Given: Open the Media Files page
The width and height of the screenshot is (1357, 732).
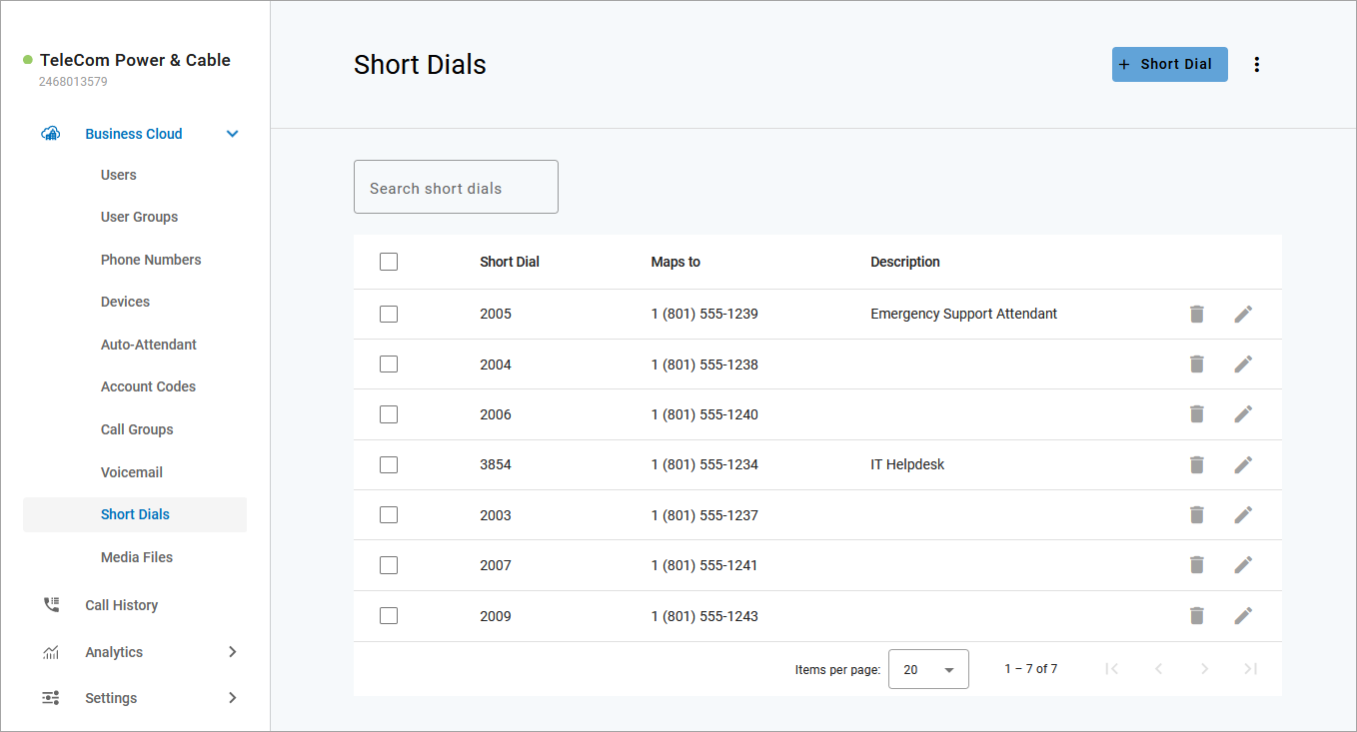Looking at the screenshot, I should pos(137,557).
